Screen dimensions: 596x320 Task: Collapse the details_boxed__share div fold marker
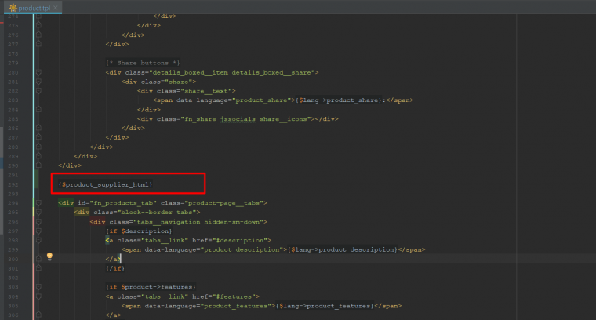pos(39,72)
